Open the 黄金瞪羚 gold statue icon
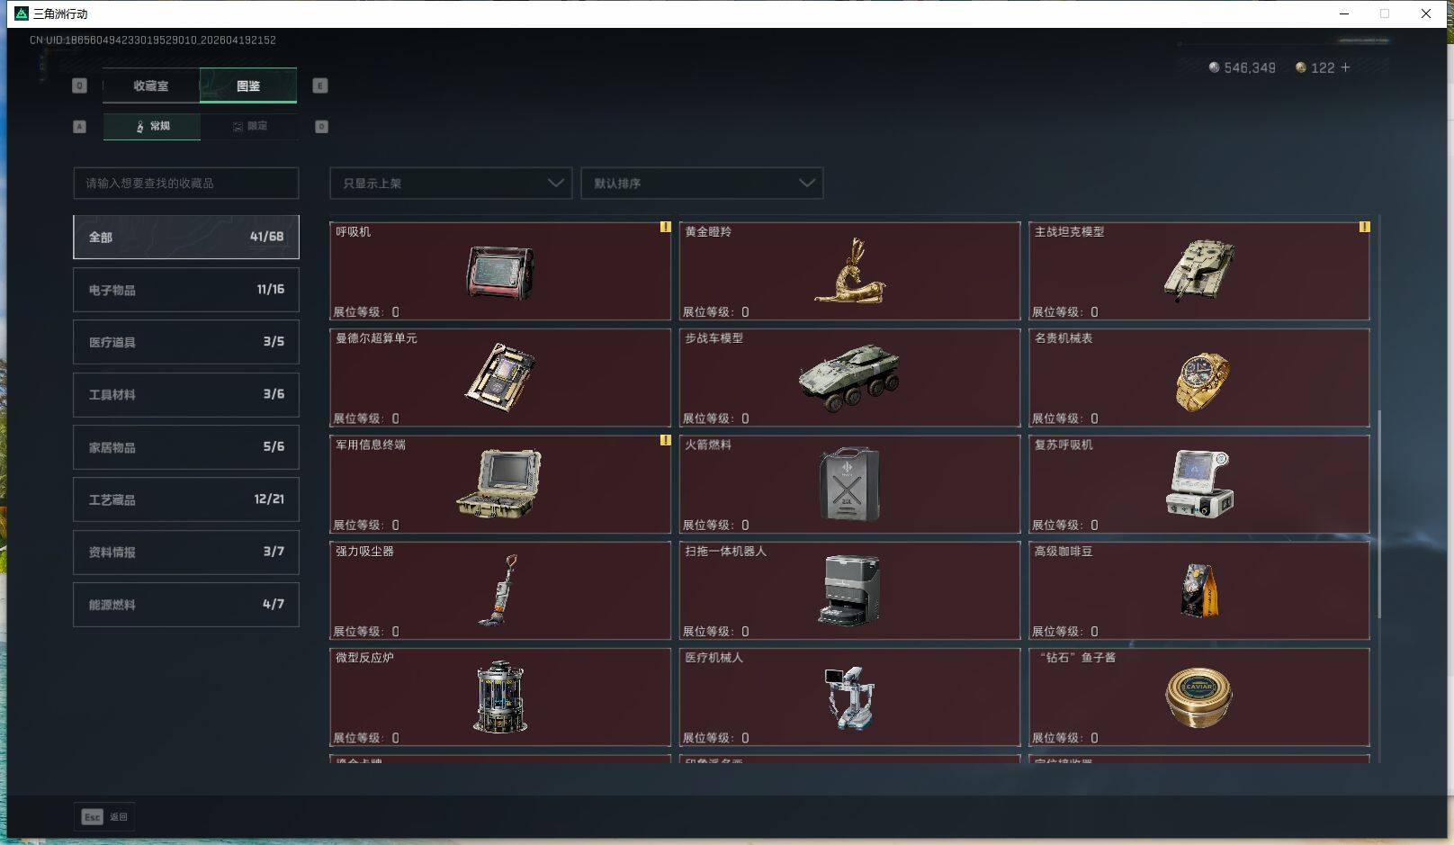The image size is (1454, 845). [851, 271]
